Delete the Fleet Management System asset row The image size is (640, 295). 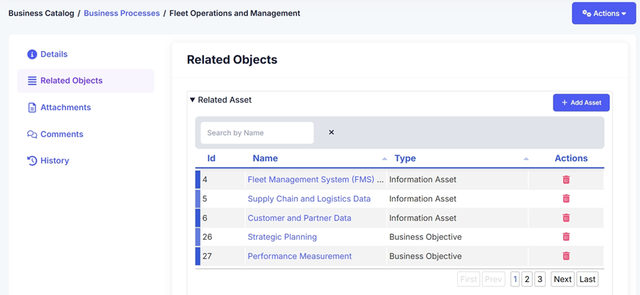click(566, 180)
